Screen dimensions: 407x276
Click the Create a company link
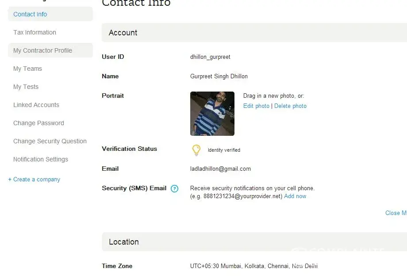[34, 180]
